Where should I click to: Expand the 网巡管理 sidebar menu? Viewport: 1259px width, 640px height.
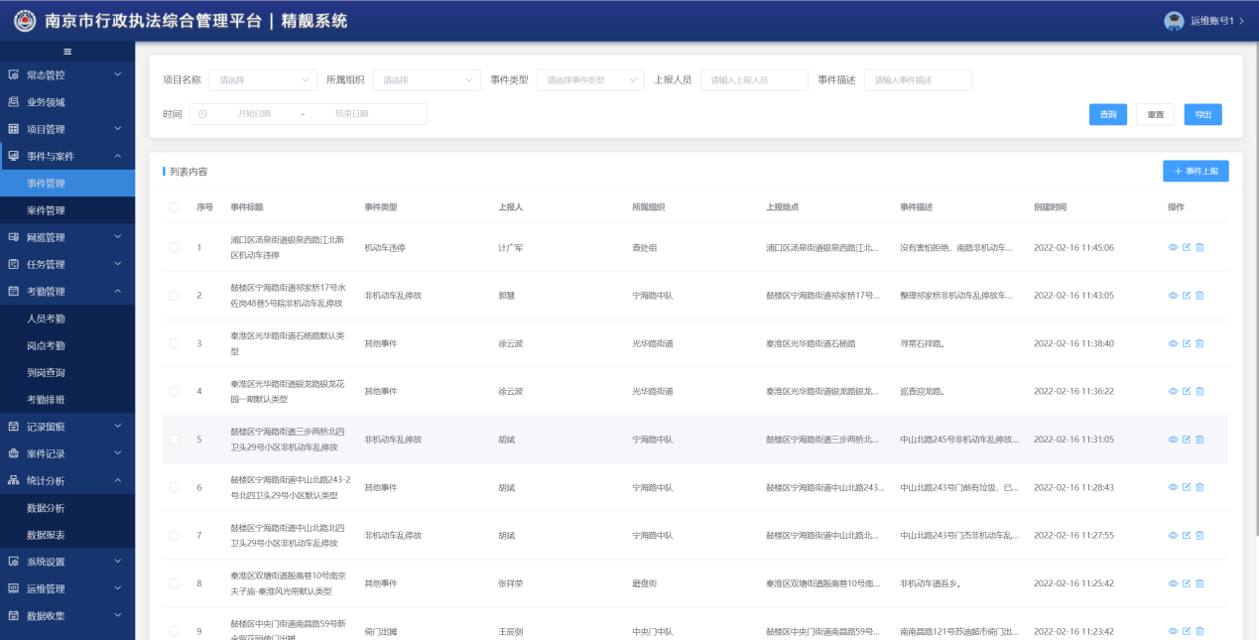[x=66, y=237]
